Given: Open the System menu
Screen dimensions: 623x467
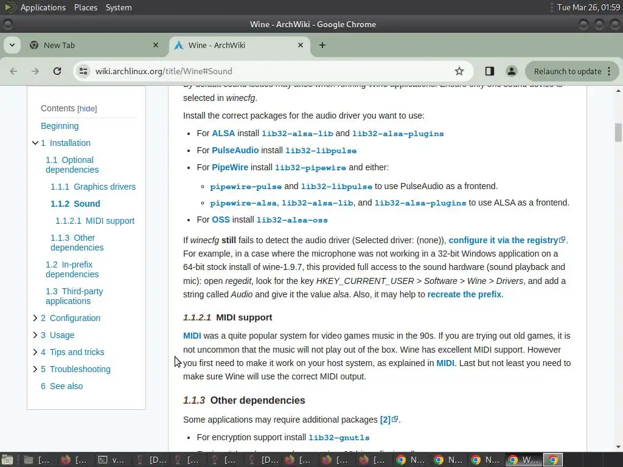Looking at the screenshot, I should point(119,7).
